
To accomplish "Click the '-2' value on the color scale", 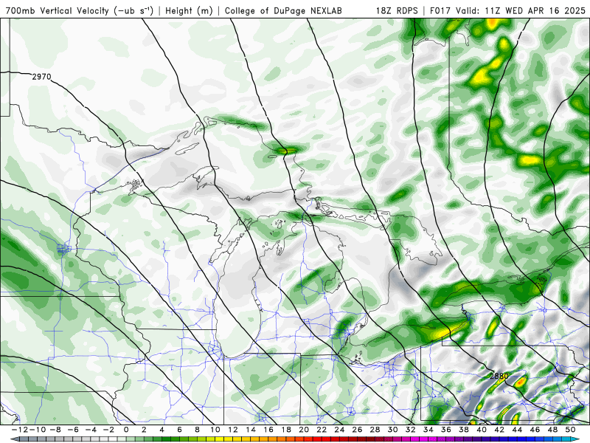I will click(108, 430).
